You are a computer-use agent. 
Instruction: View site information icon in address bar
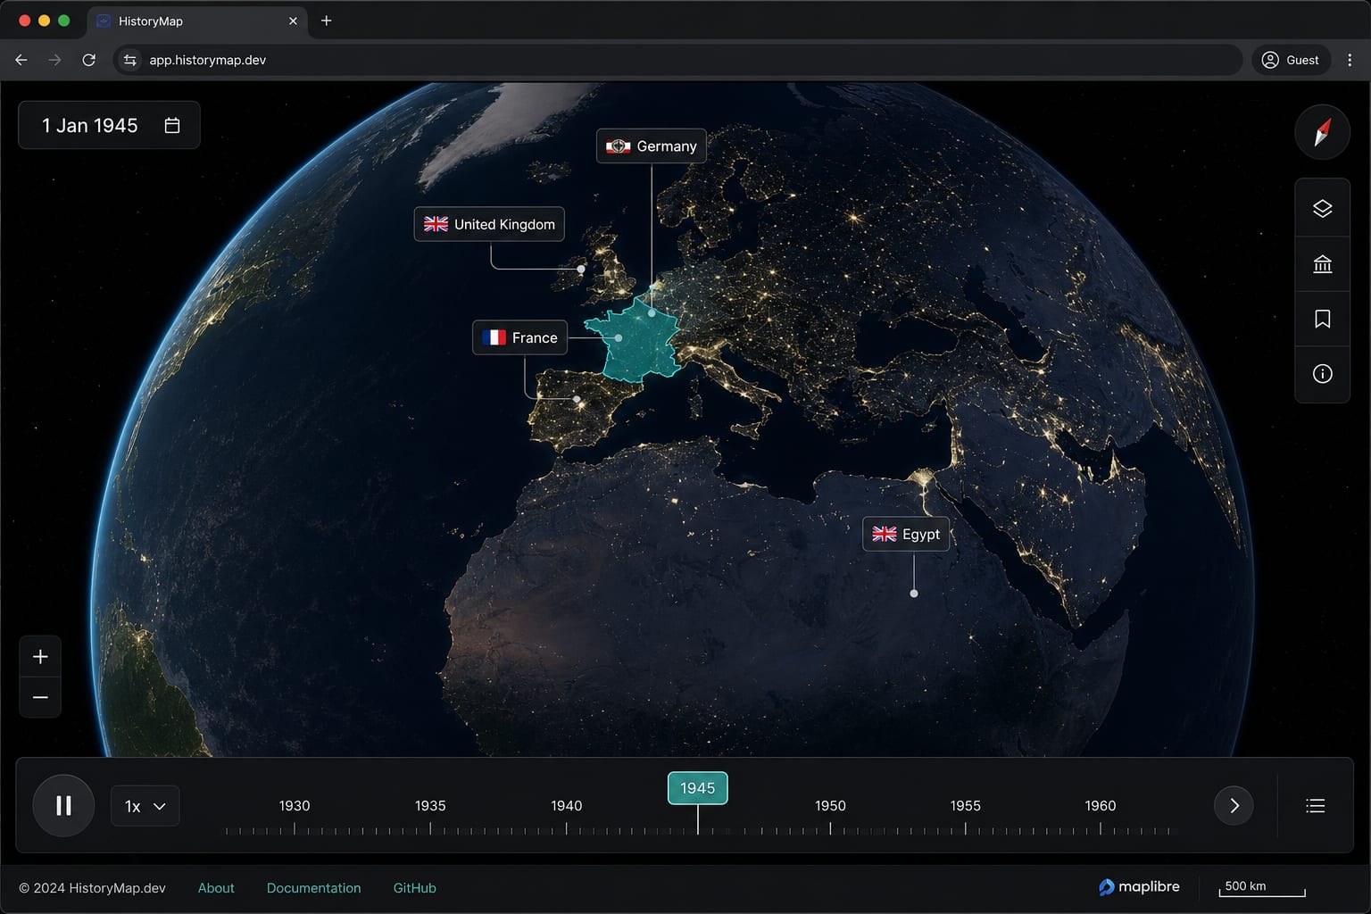tap(130, 60)
